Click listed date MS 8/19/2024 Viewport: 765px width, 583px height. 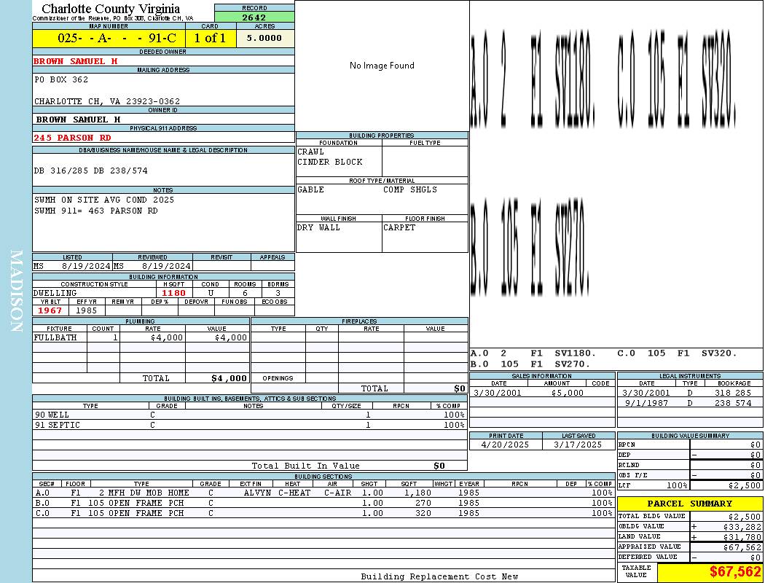pos(71,267)
